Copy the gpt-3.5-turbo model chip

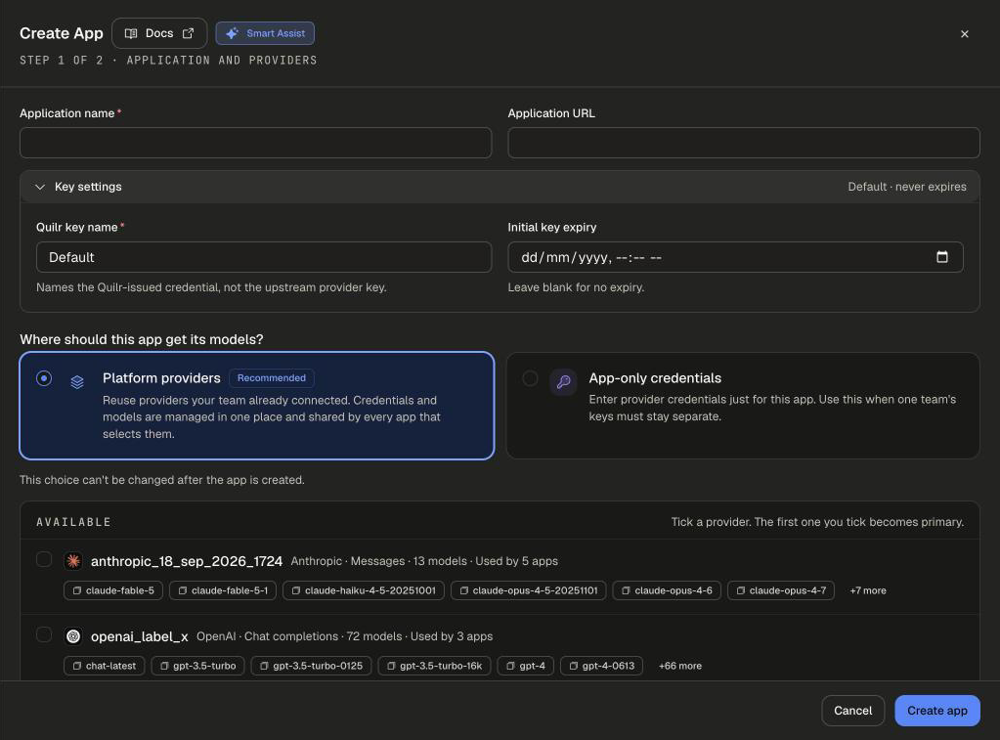[197, 666]
